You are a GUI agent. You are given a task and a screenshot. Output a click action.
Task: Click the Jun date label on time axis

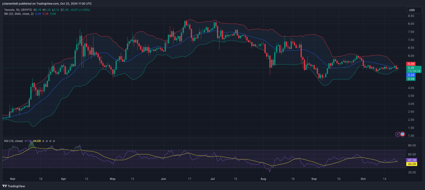[x=163, y=179]
